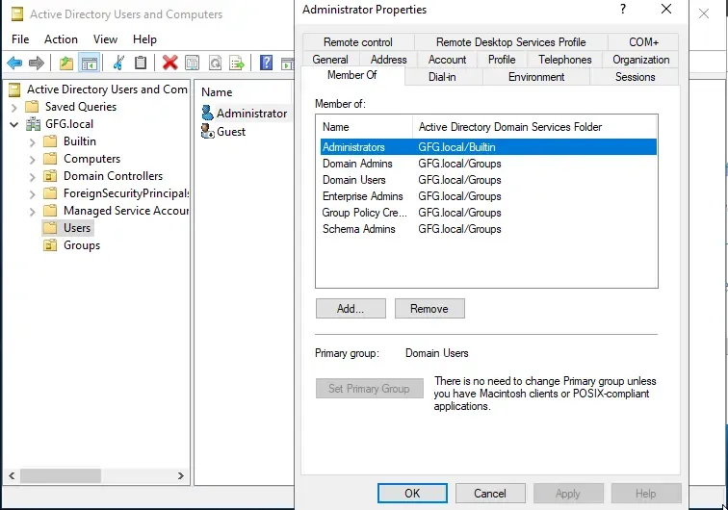Click the Show/Hide Action Pane icon
Viewport: 728px width, 510px height.
(287, 64)
